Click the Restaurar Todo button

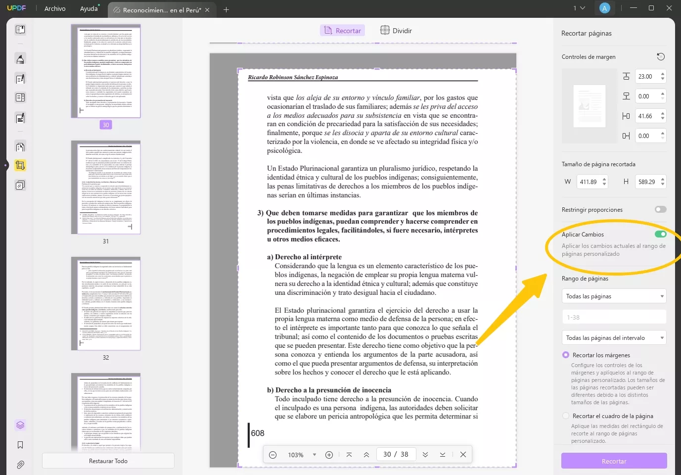[108, 461]
